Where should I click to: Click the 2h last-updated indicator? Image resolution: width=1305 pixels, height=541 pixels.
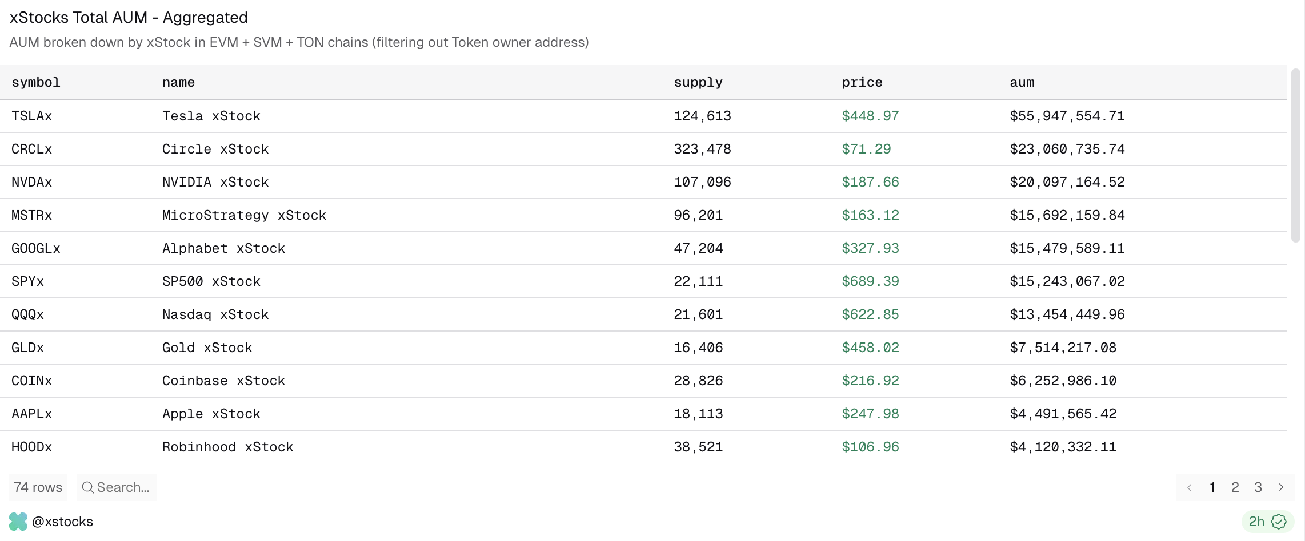coord(1256,522)
